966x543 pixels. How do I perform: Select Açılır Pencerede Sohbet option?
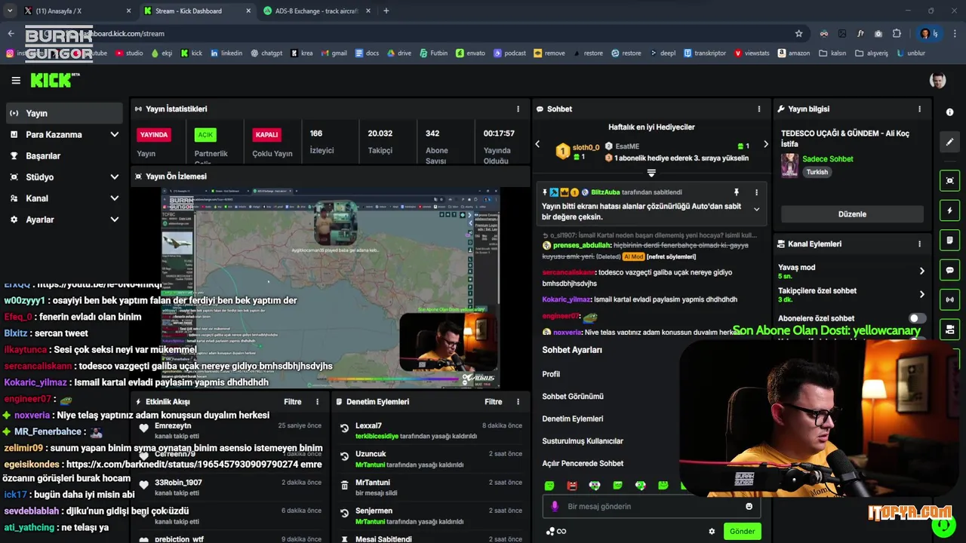click(583, 463)
